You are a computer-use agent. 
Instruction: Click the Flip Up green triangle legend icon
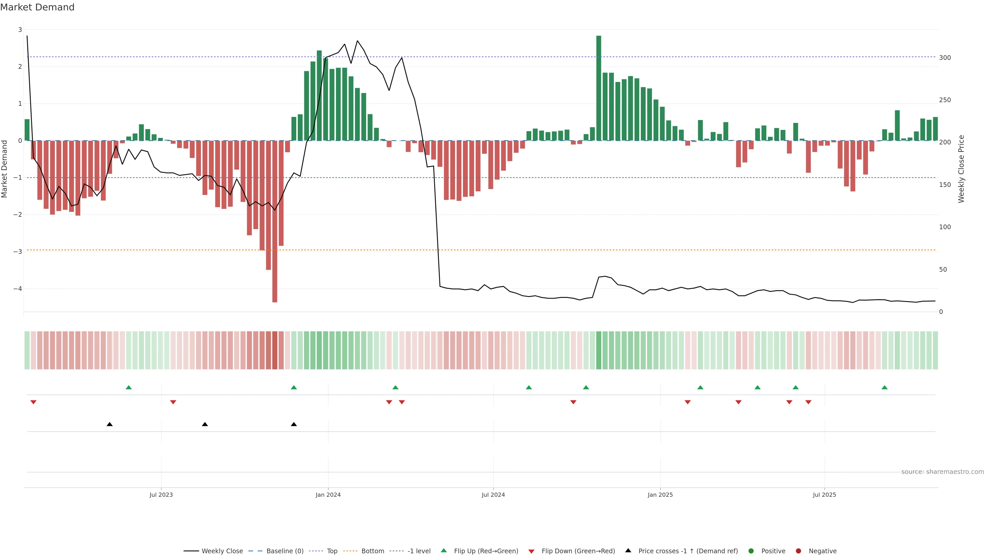pos(444,550)
